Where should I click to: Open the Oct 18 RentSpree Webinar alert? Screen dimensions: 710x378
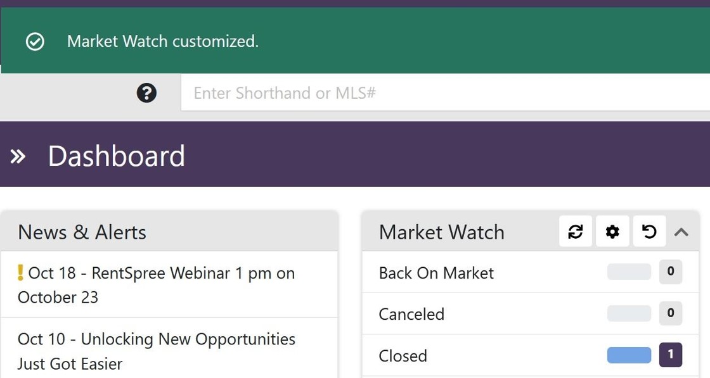coord(156,285)
